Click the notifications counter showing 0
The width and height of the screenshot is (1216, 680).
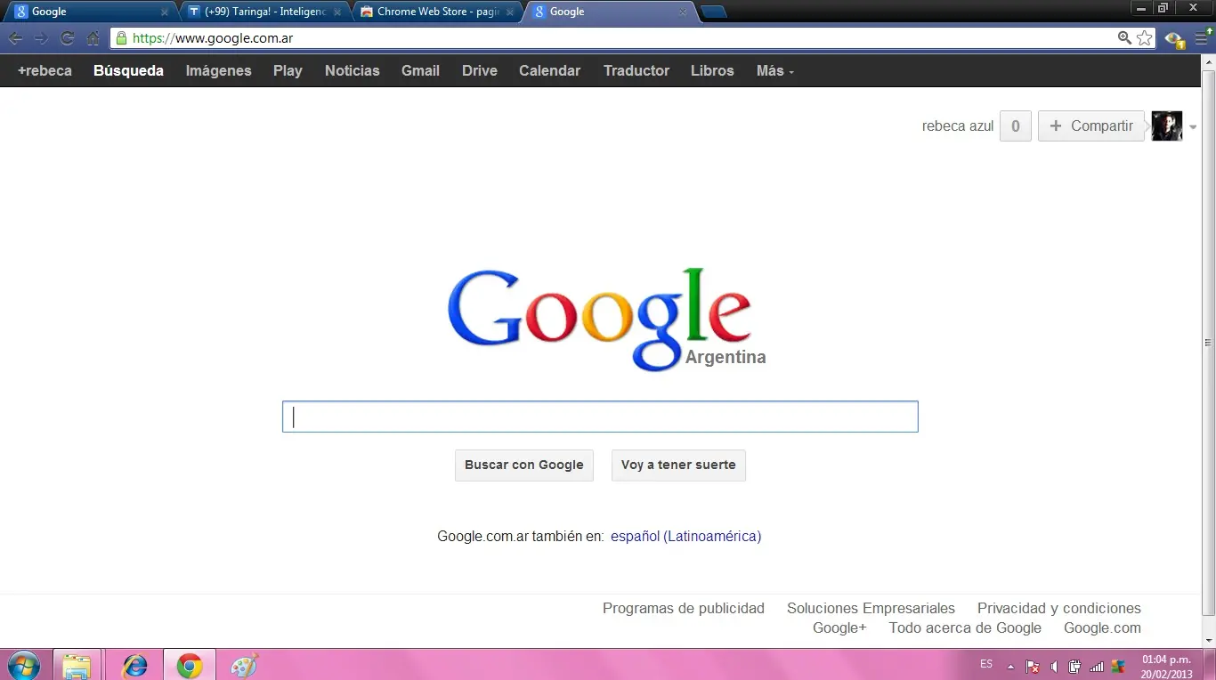tap(1015, 125)
